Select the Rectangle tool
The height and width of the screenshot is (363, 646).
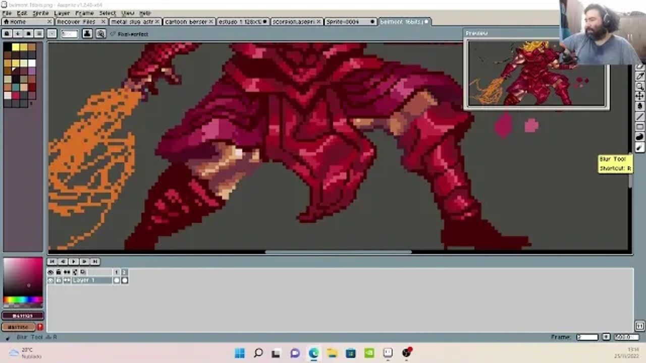(639, 127)
